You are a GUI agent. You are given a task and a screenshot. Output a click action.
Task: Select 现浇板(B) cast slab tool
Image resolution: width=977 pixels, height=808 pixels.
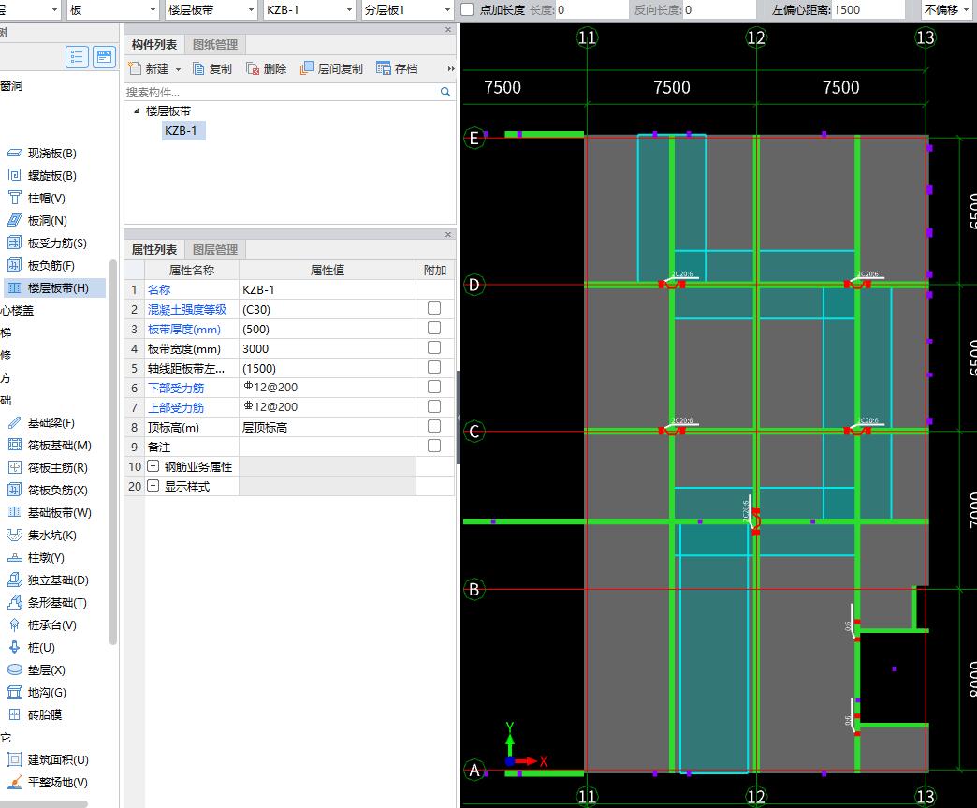[x=42, y=154]
